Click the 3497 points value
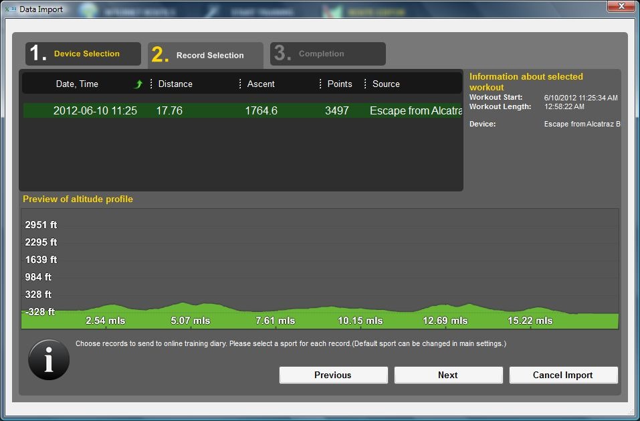 coord(337,110)
